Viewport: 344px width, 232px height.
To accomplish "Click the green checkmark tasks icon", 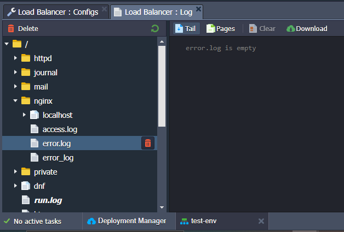I will click(7, 221).
